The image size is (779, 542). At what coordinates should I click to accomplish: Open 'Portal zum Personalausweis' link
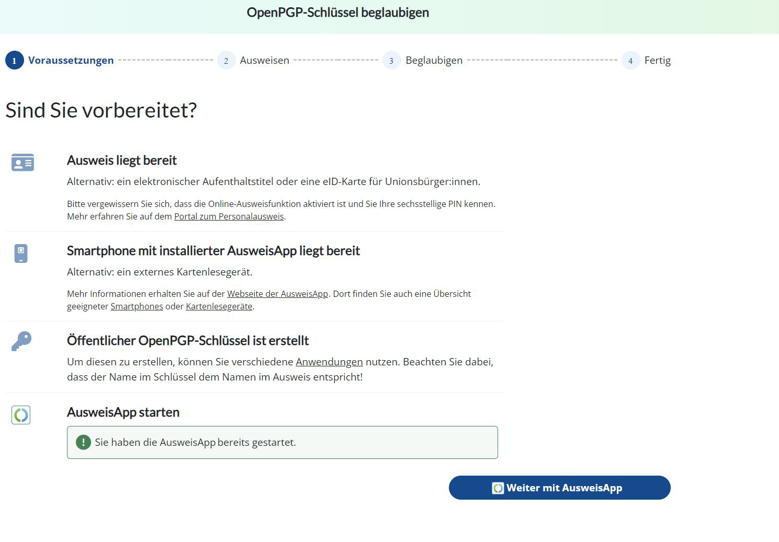coord(229,216)
